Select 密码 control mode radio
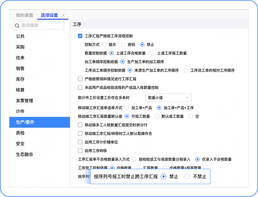The height and width of the screenshot is (197, 258). tap(123, 44)
